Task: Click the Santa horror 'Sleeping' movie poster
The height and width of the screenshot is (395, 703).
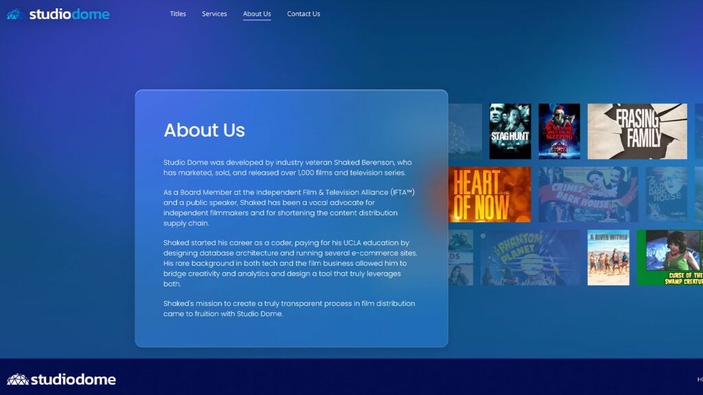Action: click(559, 131)
